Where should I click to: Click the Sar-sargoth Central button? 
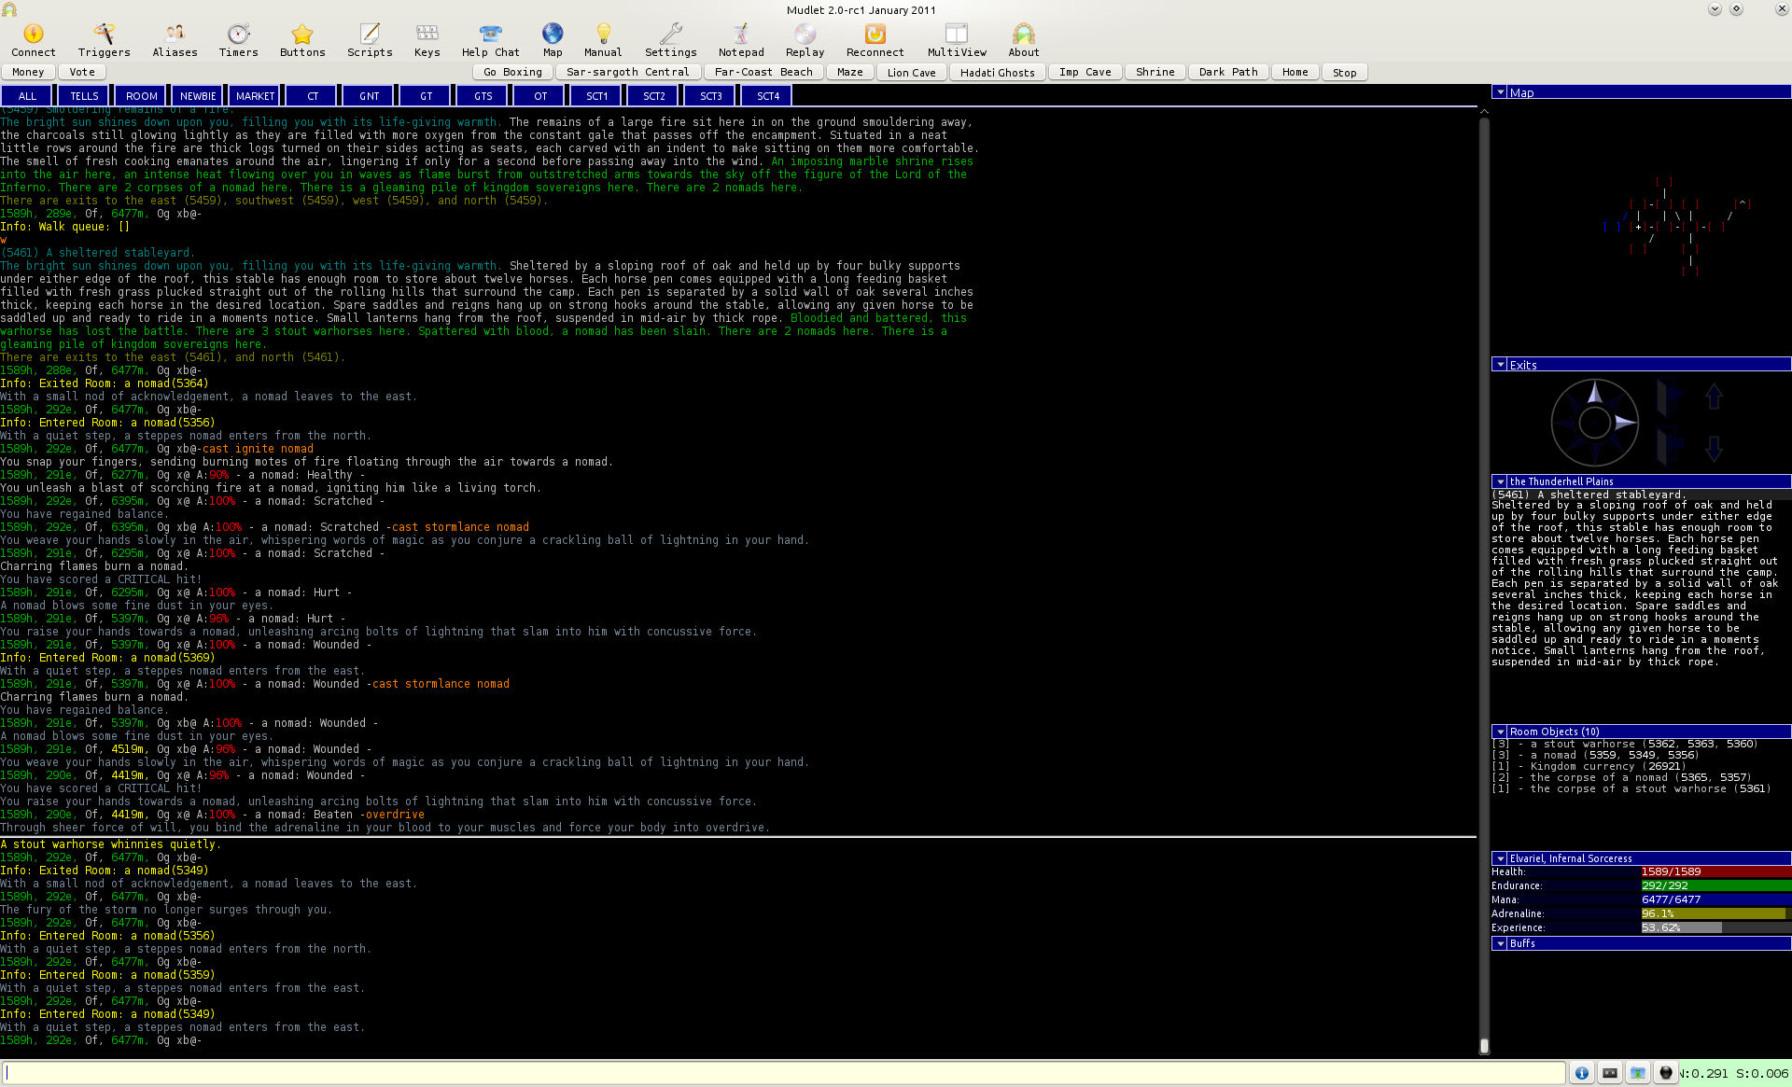627,72
